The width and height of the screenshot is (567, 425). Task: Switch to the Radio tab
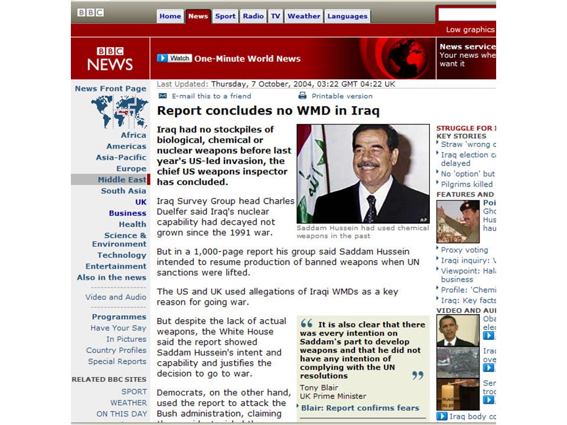[x=253, y=17]
